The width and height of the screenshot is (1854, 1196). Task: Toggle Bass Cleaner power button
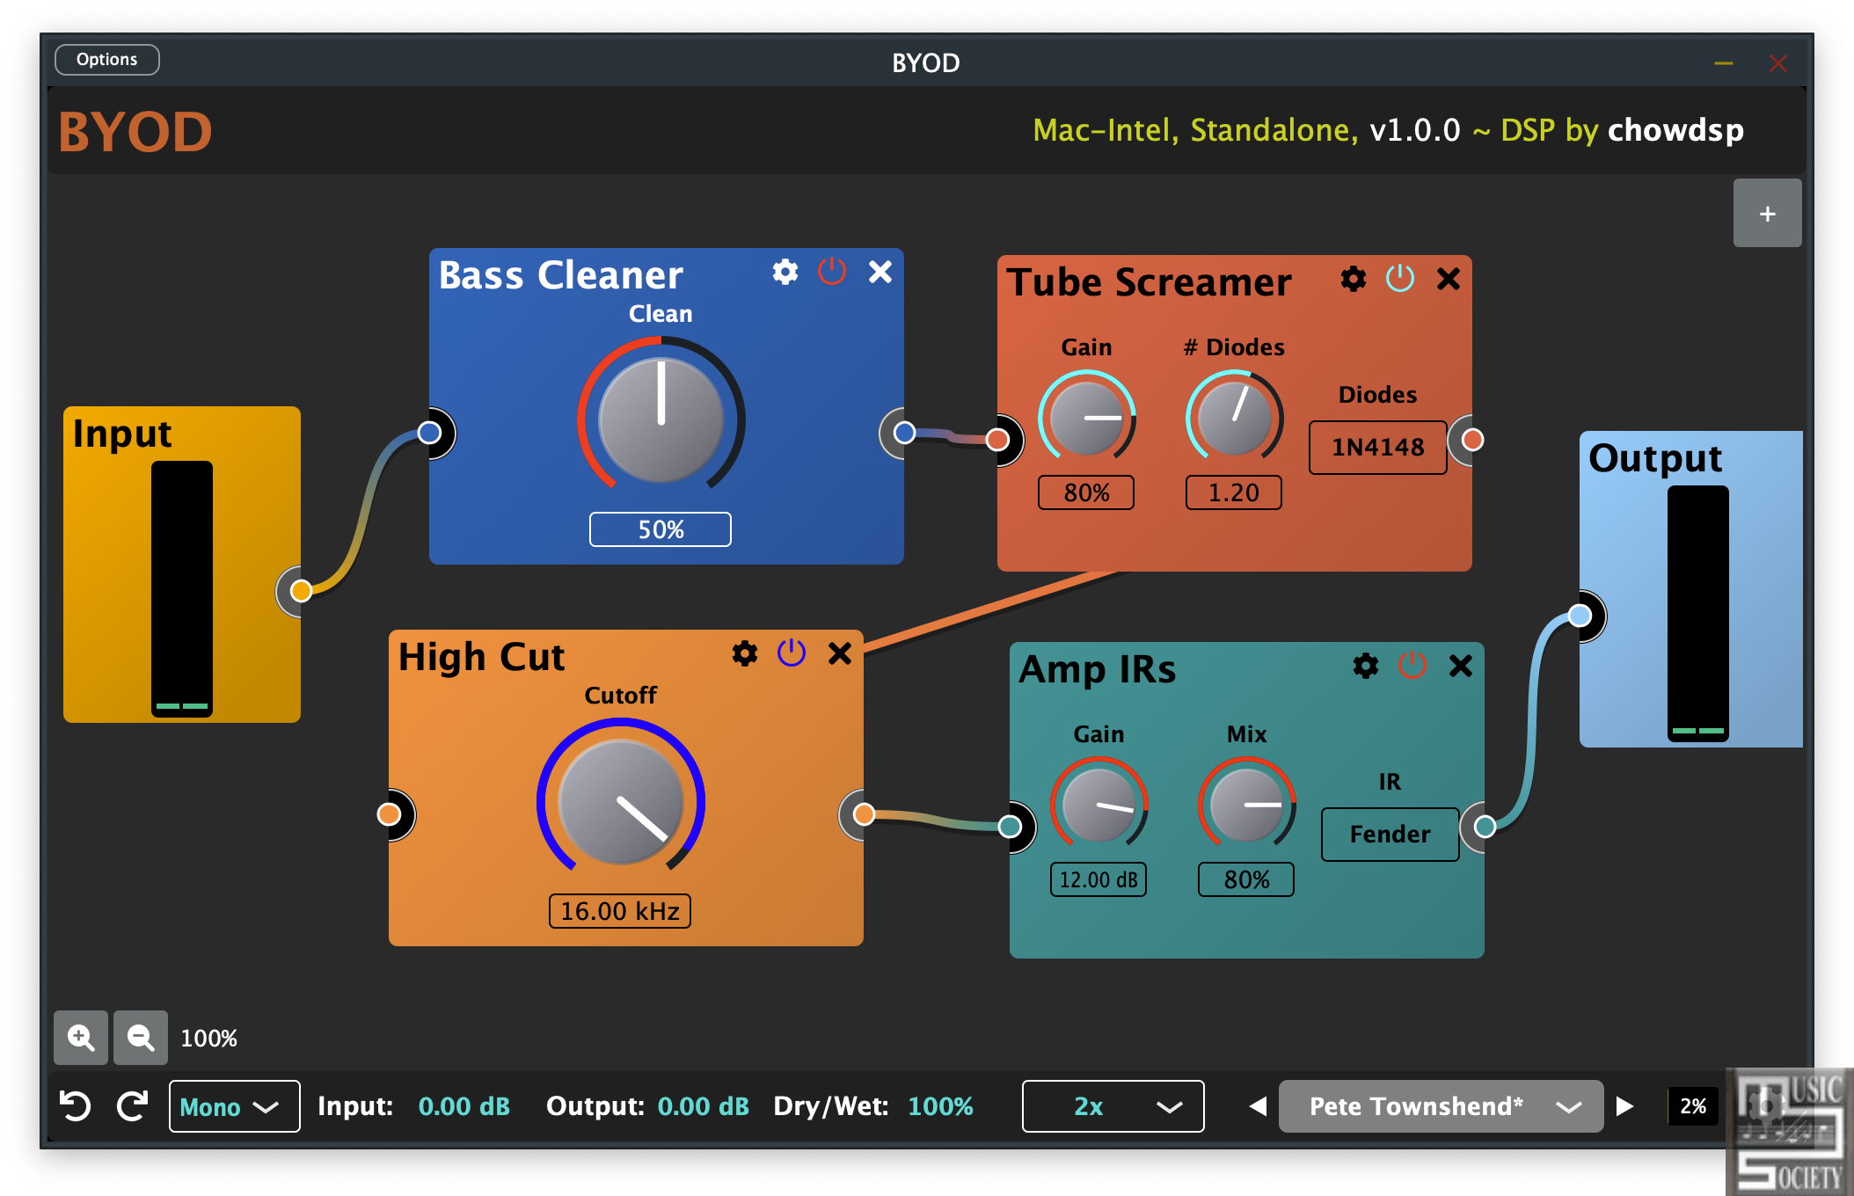tap(832, 272)
